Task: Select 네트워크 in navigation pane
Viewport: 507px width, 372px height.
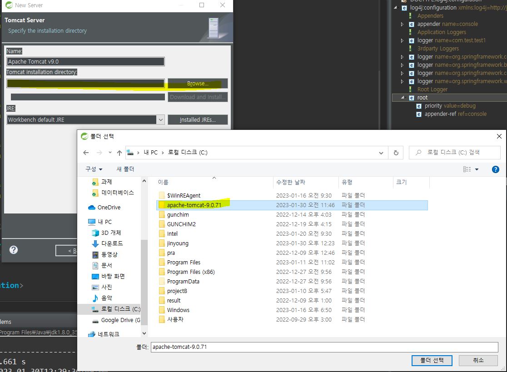Action: point(108,334)
